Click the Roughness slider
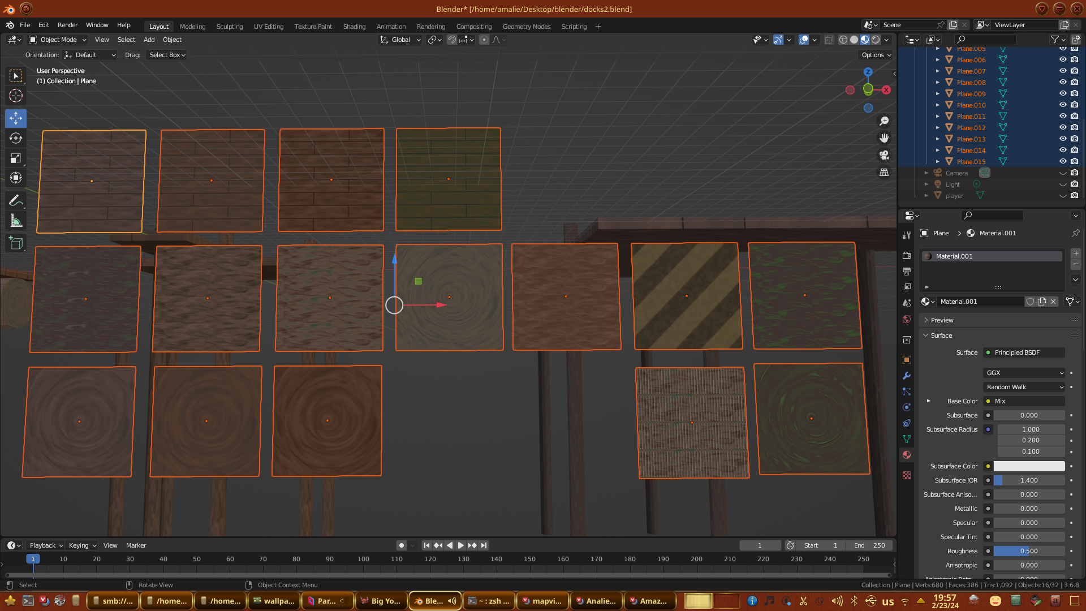Screen dimensions: 1086x611 pyautogui.click(x=1028, y=551)
